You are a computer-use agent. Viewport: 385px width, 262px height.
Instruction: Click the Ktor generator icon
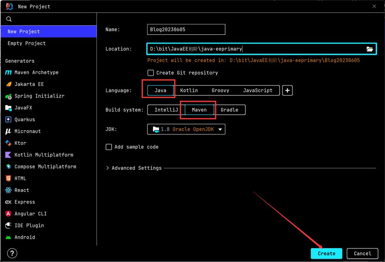click(x=8, y=143)
